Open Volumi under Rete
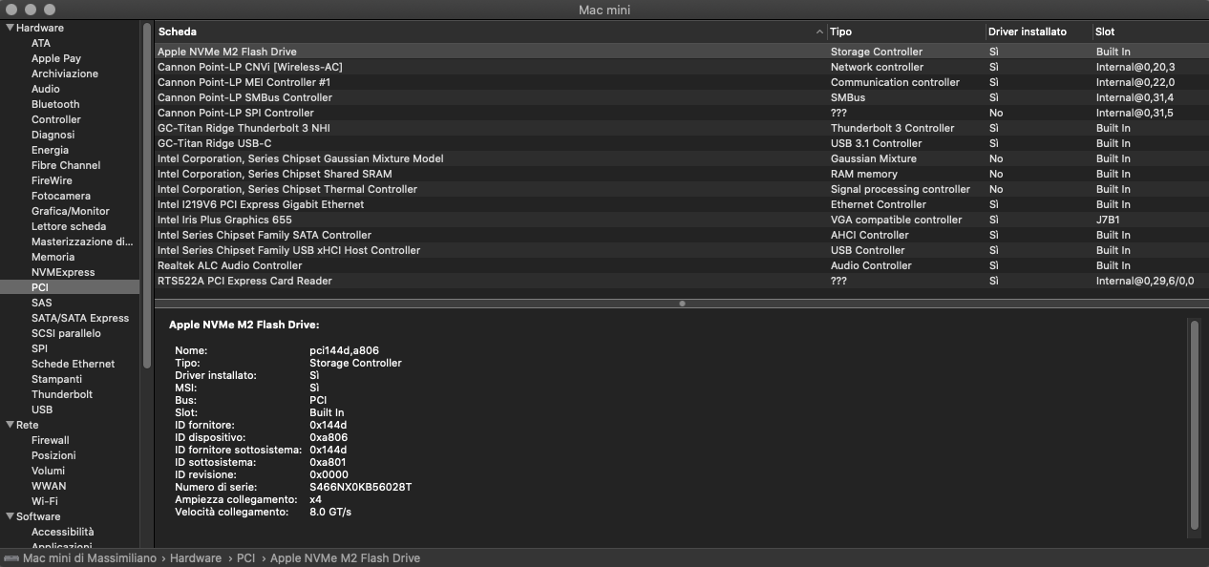This screenshot has height=567, width=1209. tap(48, 471)
